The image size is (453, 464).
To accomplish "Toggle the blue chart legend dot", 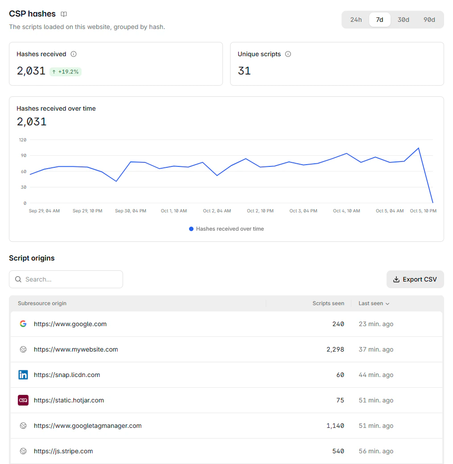I will (191, 229).
